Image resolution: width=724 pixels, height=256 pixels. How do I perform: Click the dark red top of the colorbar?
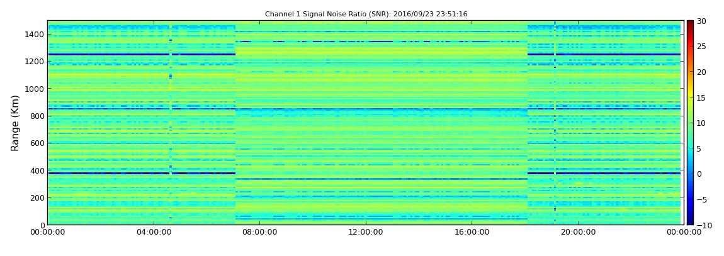click(x=690, y=24)
